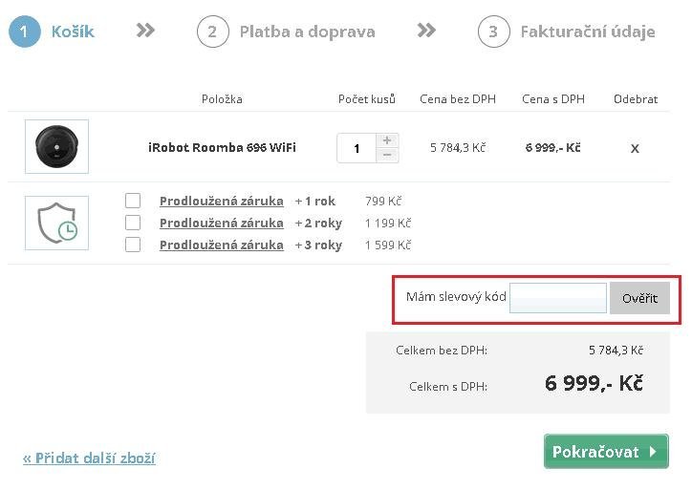The width and height of the screenshot is (692, 490).
Task: Click the step 3 circle icon
Action: [x=494, y=32]
